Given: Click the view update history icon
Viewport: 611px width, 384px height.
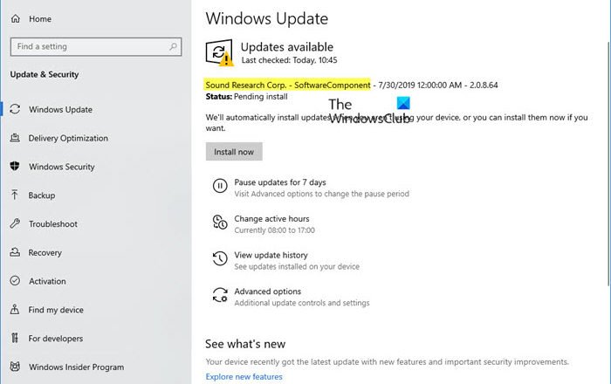Looking at the screenshot, I should point(218,260).
